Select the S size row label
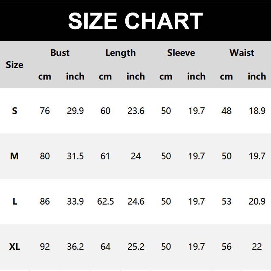271x271 pixels. click(15, 111)
